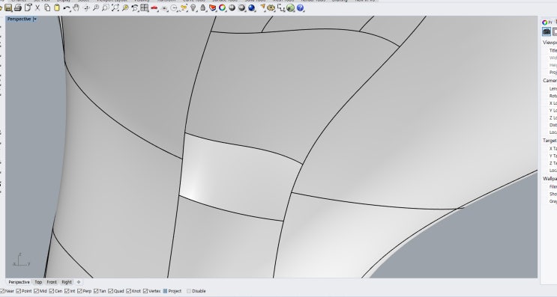Toggle the Quad osnap checkbox
The height and width of the screenshot is (297, 557).
click(110, 291)
